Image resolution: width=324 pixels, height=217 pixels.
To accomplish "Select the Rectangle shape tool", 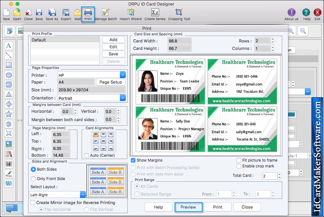I will [9, 65].
